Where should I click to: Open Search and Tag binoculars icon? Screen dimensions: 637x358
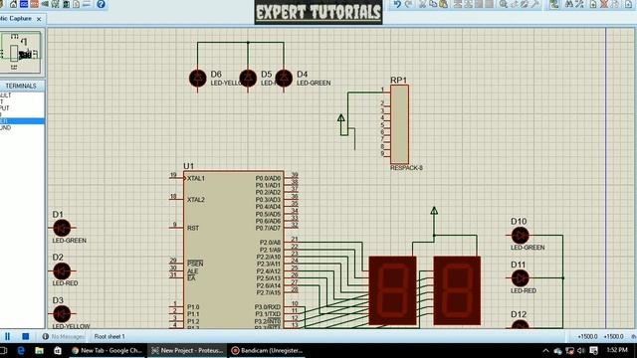pos(568,4)
